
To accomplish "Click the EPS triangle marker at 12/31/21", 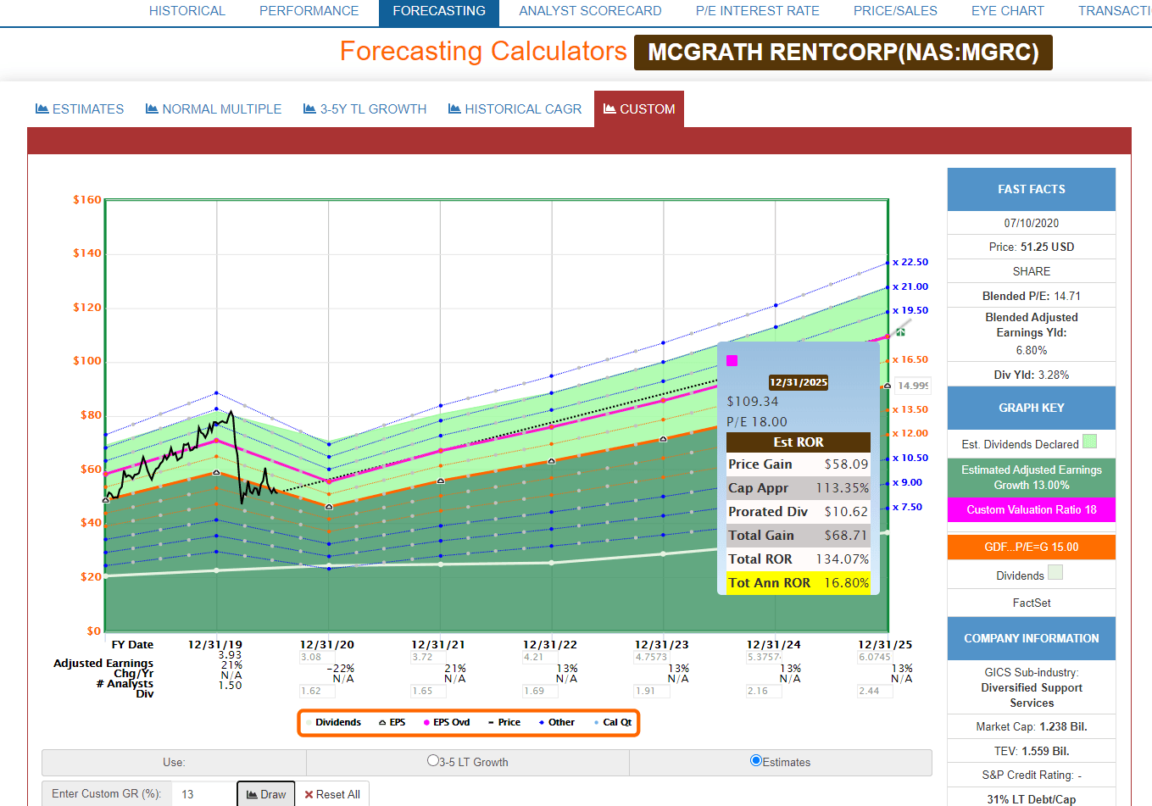I will (x=441, y=481).
